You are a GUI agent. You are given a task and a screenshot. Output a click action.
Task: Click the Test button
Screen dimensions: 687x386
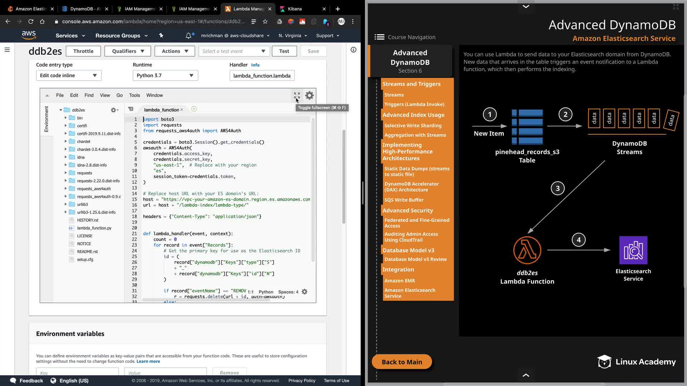click(x=284, y=51)
